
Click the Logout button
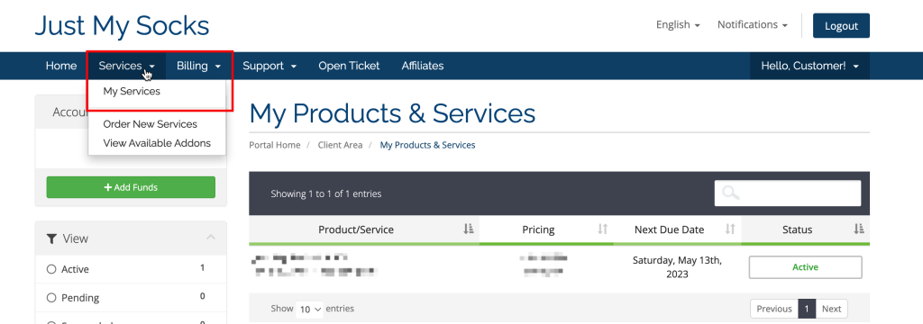841,26
